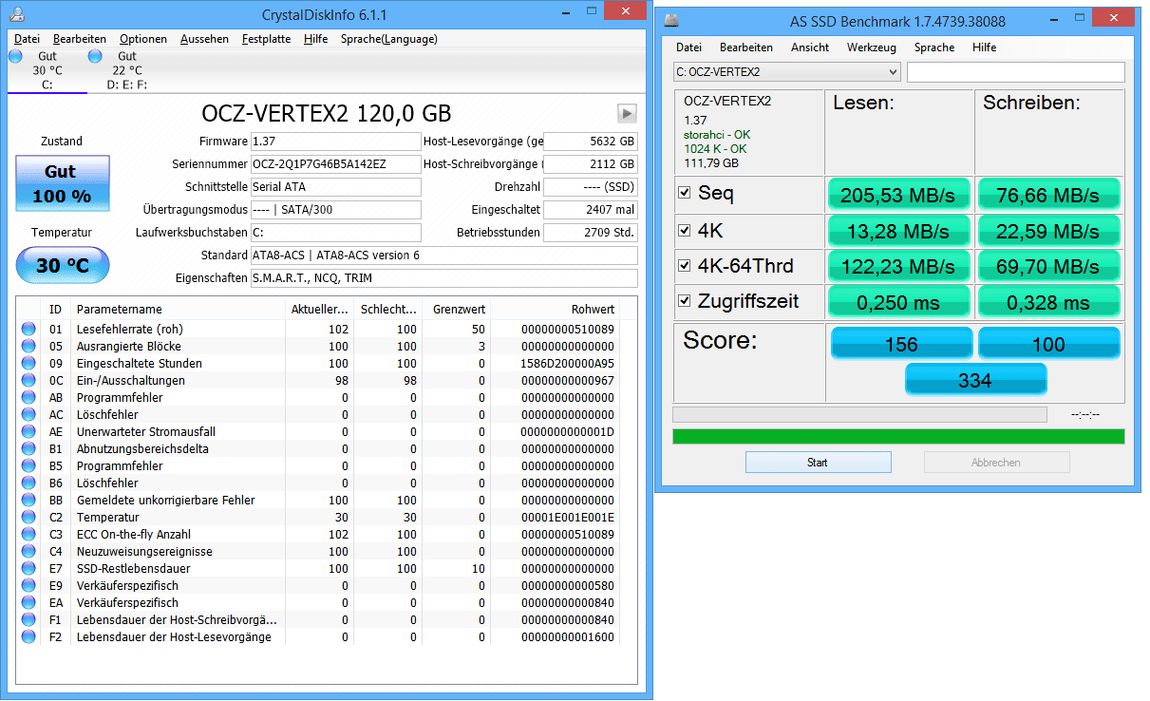Image resolution: width=1150 pixels, height=701 pixels.
Task: Click the 4K read result 13,28 MB/s
Action: (899, 231)
